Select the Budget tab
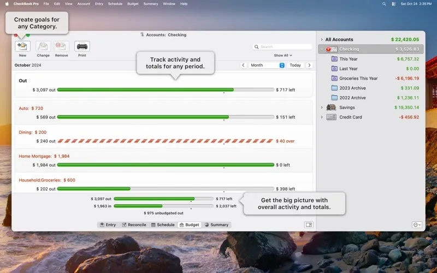 190,225
